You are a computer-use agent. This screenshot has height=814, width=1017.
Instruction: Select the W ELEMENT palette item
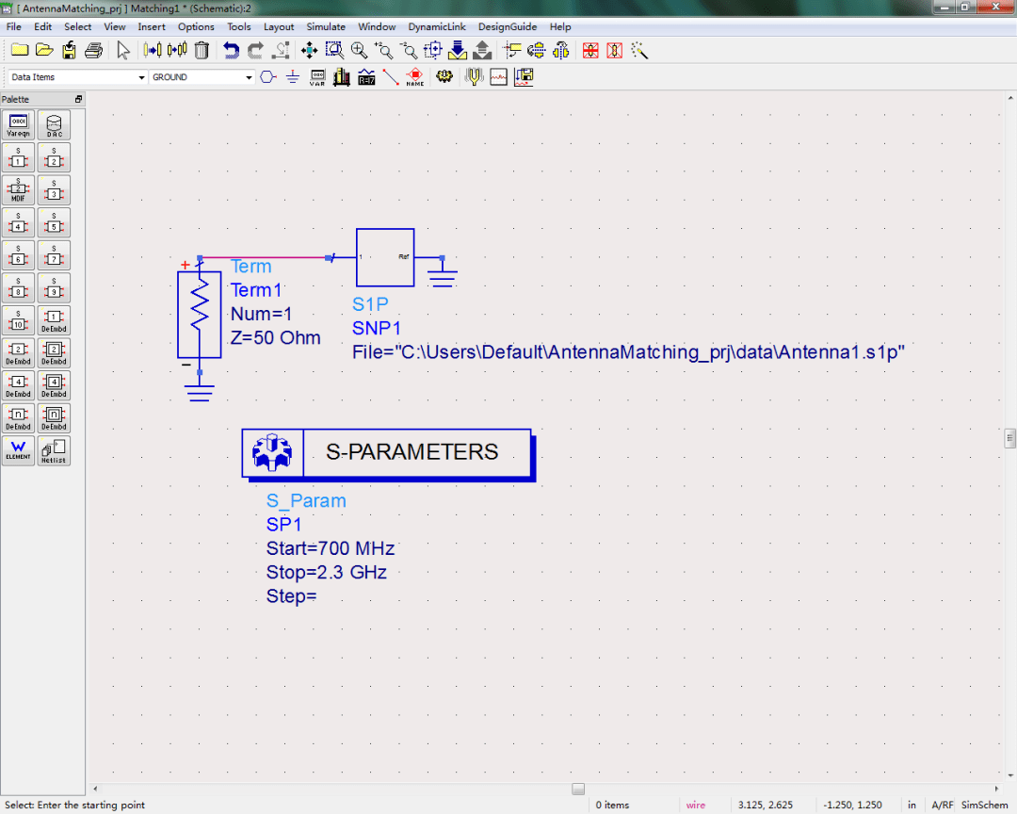click(x=18, y=450)
